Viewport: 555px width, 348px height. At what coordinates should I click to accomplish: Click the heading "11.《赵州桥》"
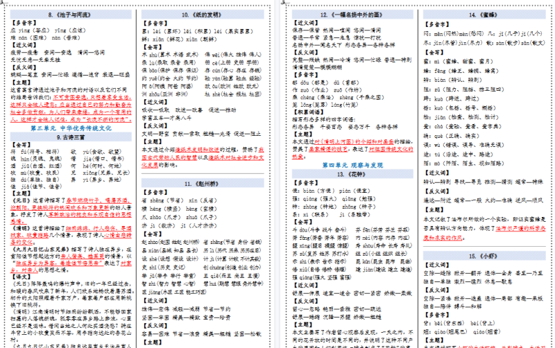[202, 184]
